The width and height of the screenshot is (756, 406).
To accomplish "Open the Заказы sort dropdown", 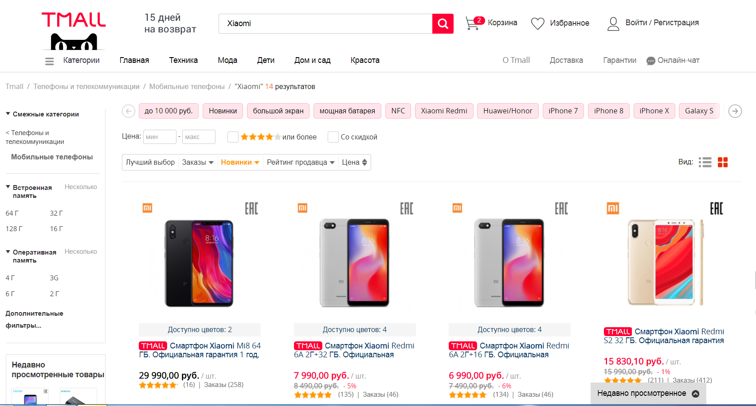I will (198, 162).
